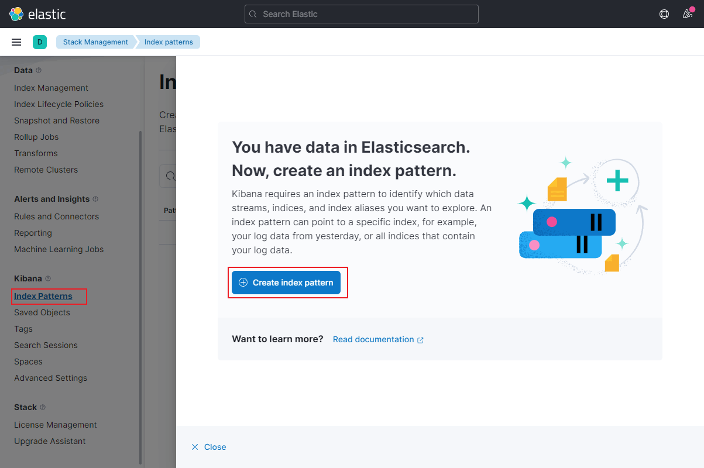Click the Create index pattern button

point(286,283)
